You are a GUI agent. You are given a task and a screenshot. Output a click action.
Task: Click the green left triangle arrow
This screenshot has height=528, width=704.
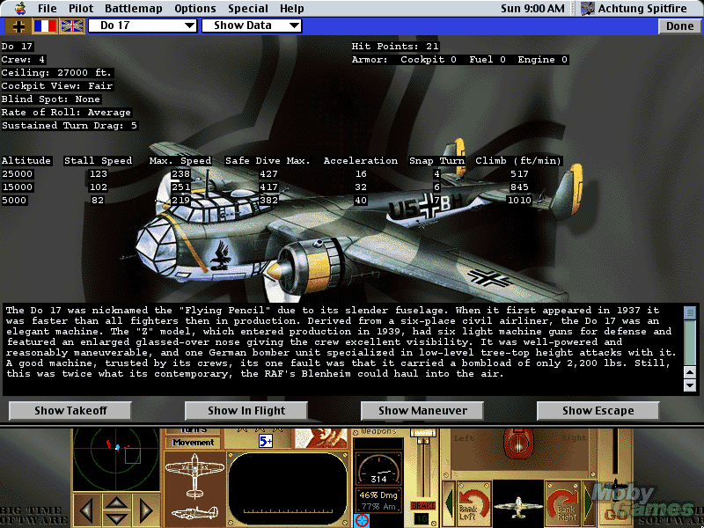(449, 502)
